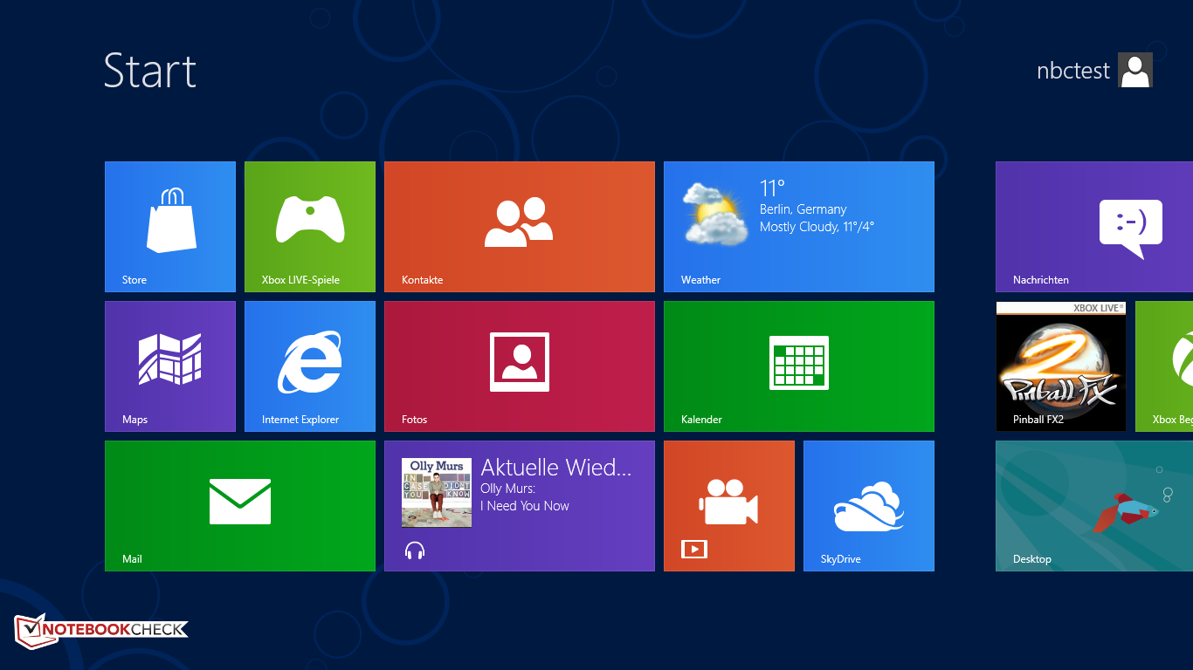
Task: Switch to the Desktop tile
Action: tap(1094, 506)
